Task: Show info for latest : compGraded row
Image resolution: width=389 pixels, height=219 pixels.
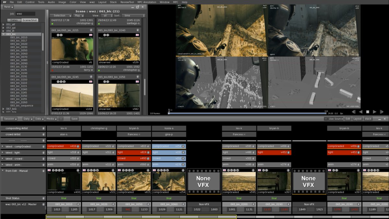Action: coord(43,146)
